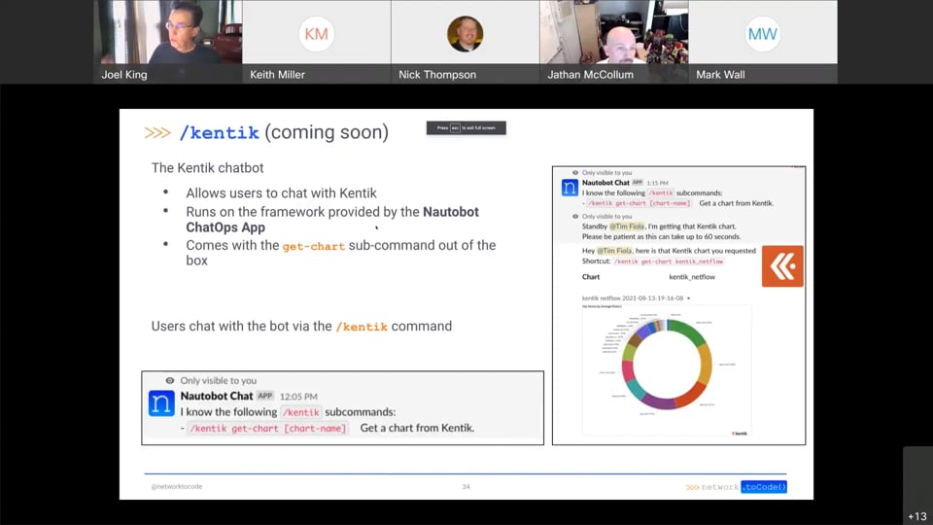
Task: Select Jathan McCollum's video tile
Action: pos(614,42)
